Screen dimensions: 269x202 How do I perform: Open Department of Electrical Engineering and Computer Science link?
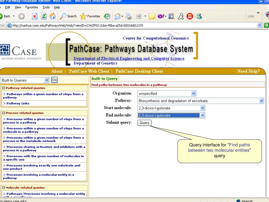click(129, 58)
